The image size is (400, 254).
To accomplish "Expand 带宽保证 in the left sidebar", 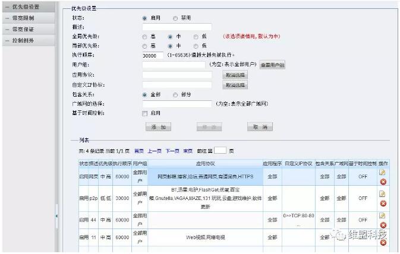I will click(24, 29).
